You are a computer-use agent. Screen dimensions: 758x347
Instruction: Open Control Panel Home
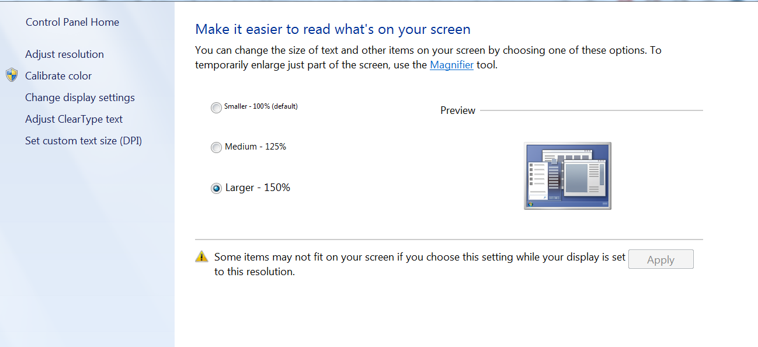(x=72, y=22)
